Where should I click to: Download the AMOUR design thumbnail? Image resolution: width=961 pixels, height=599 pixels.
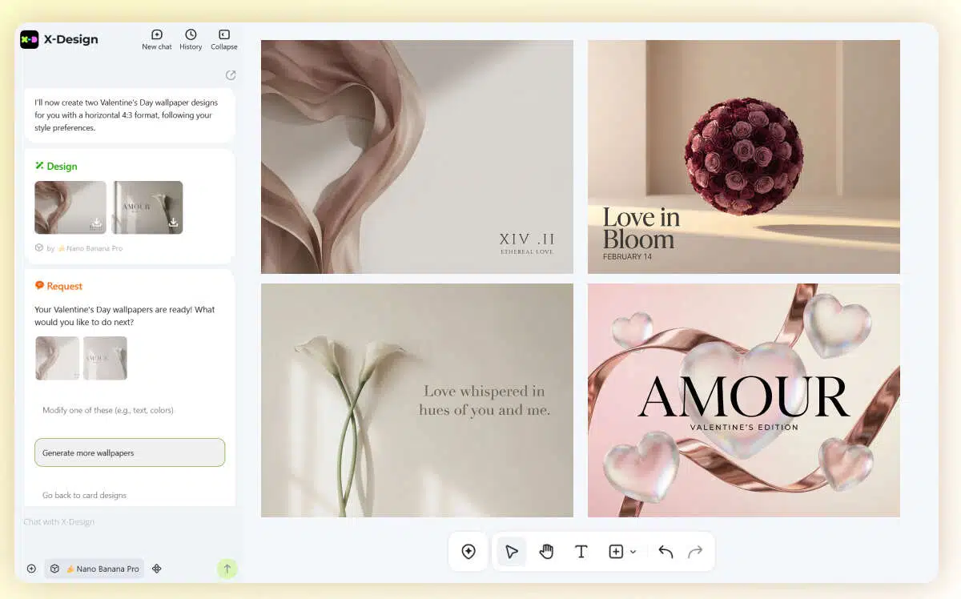(172, 223)
